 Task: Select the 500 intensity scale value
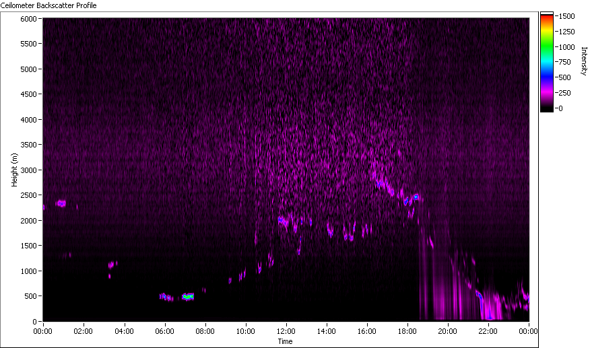tap(565, 77)
